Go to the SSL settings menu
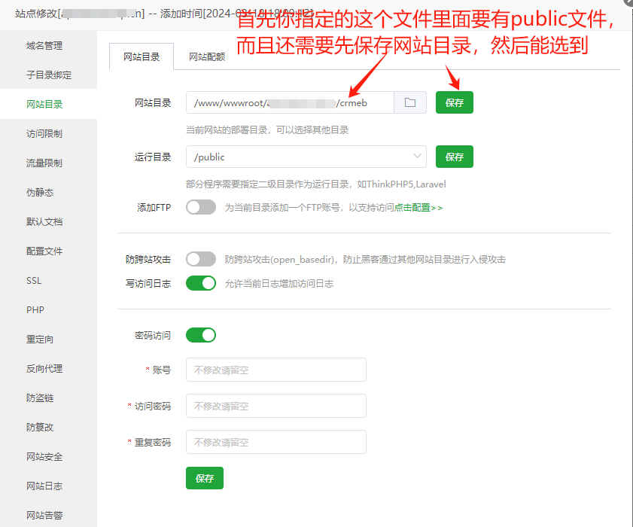Viewport: 633px width, 527px height. (35, 281)
